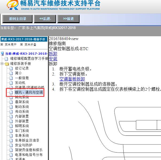Click page icon next to 车身钣金及油漆

11,141
